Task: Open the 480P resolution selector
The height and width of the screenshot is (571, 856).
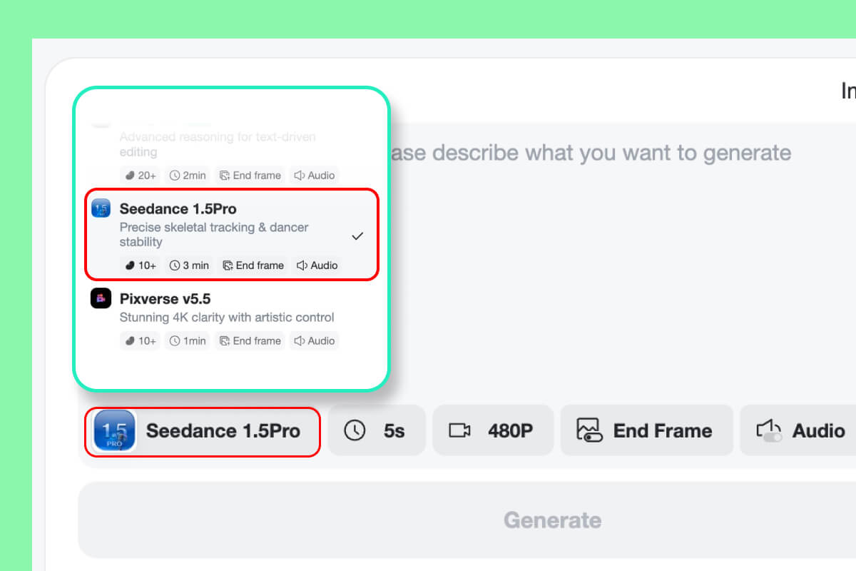Action: coord(493,430)
